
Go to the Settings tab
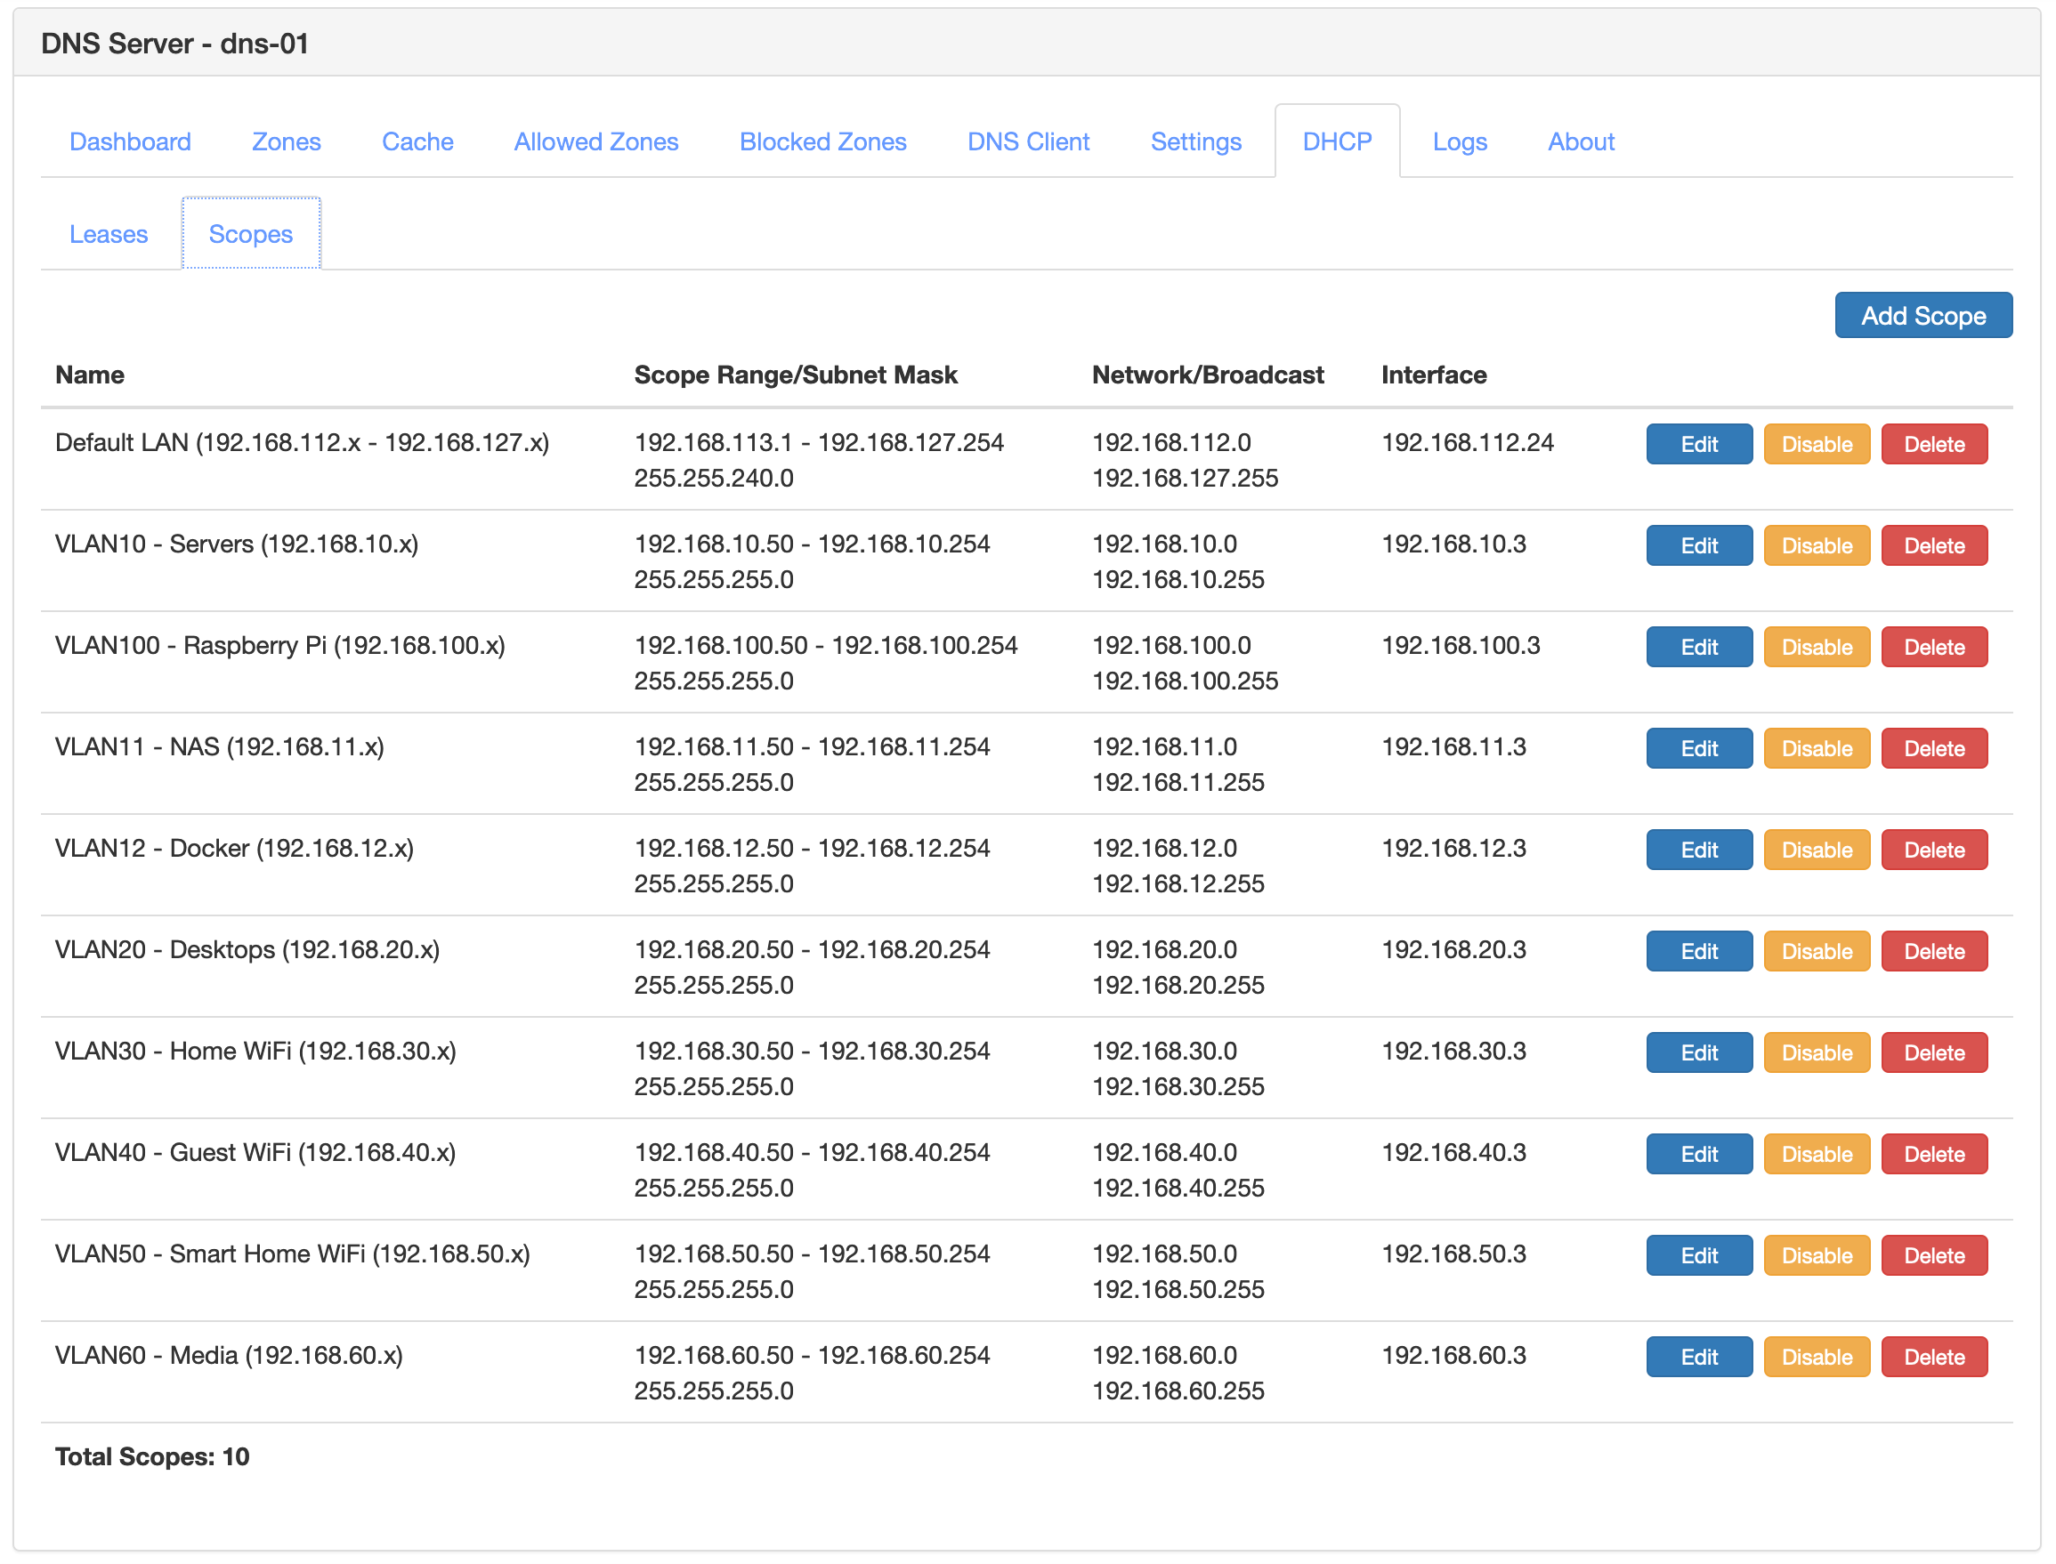click(1195, 141)
